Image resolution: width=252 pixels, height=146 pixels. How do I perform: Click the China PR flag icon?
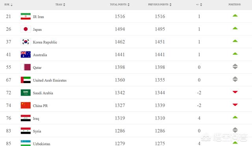click(x=26, y=105)
